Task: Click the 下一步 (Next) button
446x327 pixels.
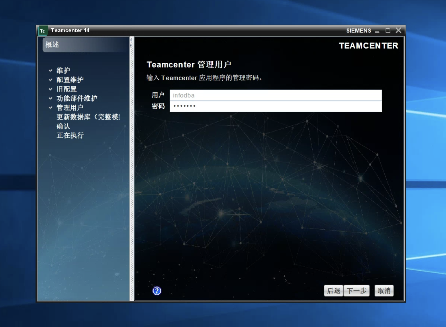Action: coord(357,291)
